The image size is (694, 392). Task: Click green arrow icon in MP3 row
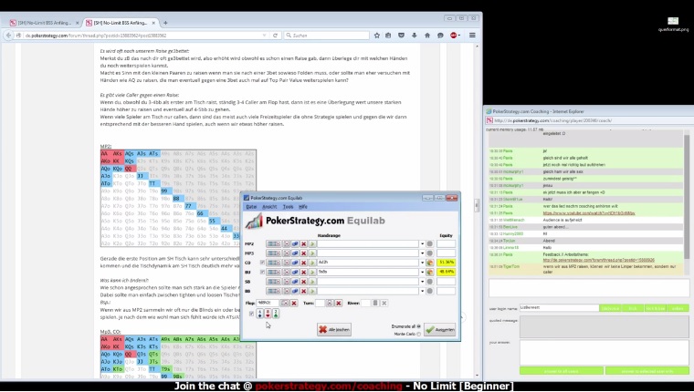(312, 253)
